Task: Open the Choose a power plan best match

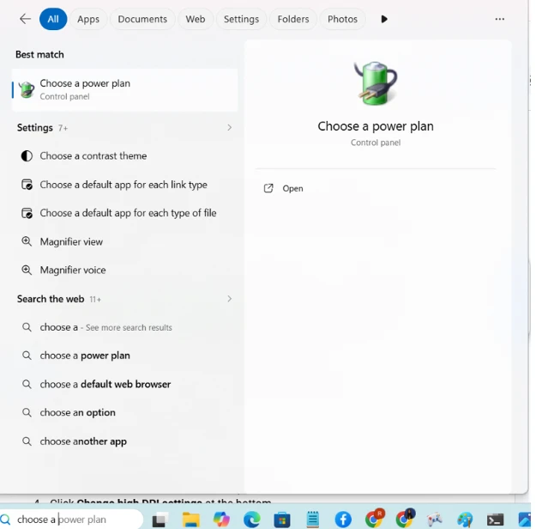Action: (124, 89)
